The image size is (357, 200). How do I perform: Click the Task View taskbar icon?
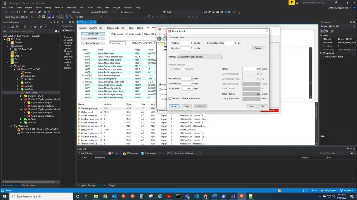(87, 196)
